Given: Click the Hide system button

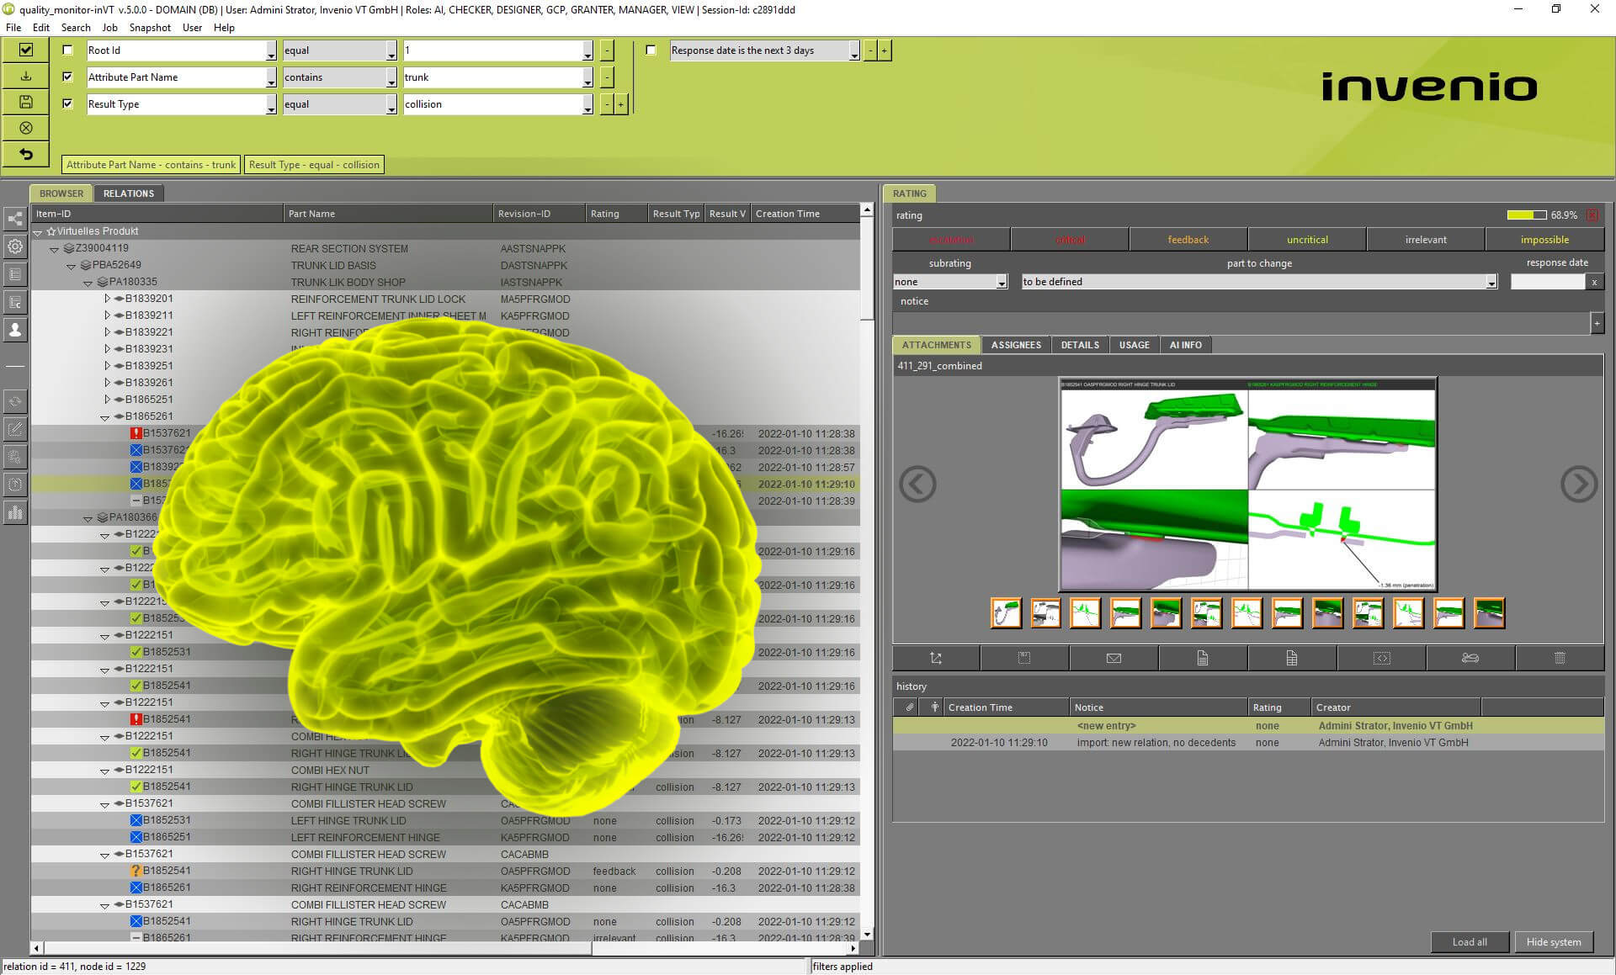Looking at the screenshot, I should 1554,942.
